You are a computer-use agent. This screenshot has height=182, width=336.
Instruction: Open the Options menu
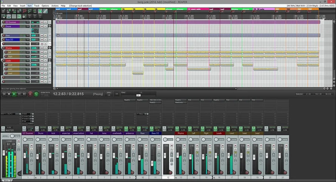(45, 6)
